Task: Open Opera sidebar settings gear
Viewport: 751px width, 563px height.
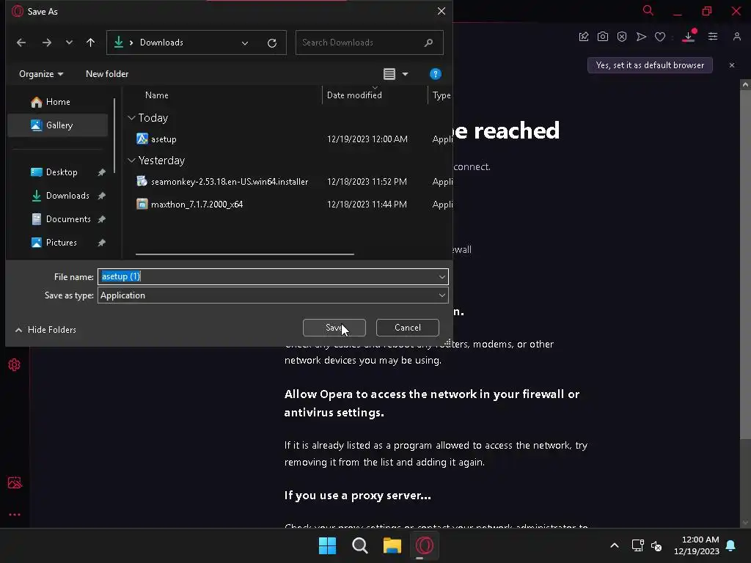Action: tap(15, 365)
